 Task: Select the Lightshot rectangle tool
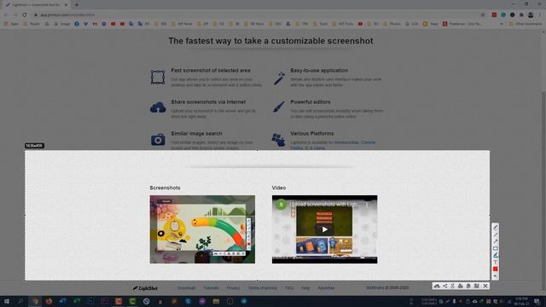point(495,248)
